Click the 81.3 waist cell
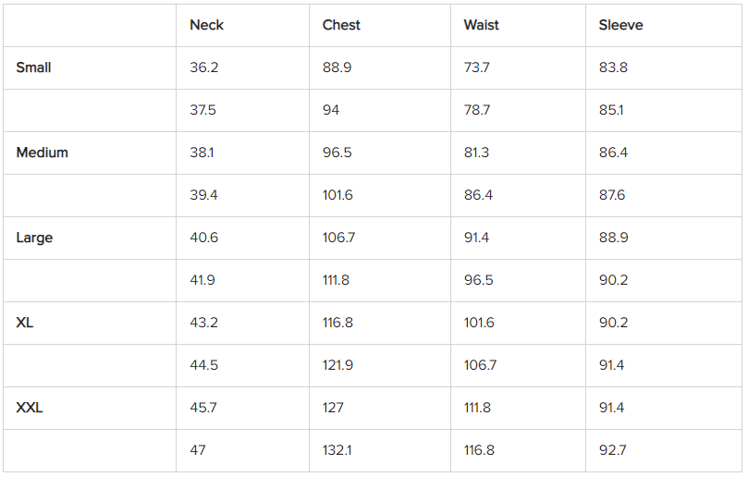Viewport: 748px width, 477px height. (477, 153)
